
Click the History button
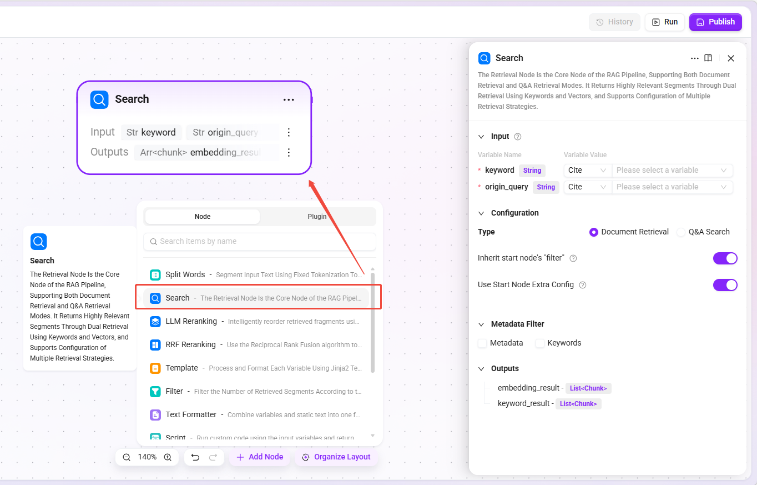click(x=614, y=22)
